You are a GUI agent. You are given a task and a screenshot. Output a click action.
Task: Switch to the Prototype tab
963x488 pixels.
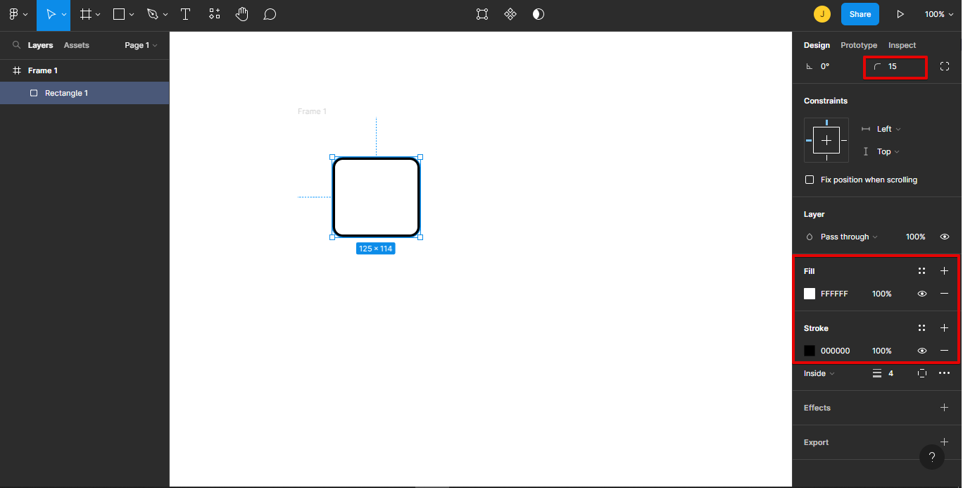point(859,45)
